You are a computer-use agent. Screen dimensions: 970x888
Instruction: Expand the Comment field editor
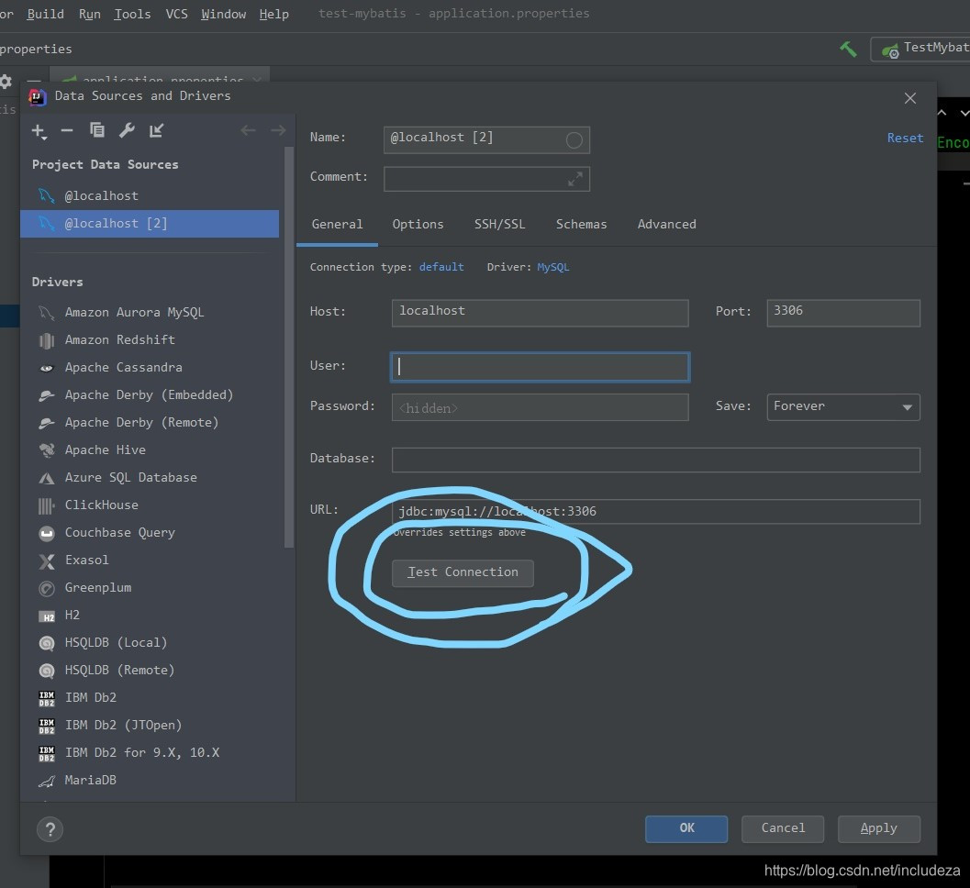coord(575,179)
